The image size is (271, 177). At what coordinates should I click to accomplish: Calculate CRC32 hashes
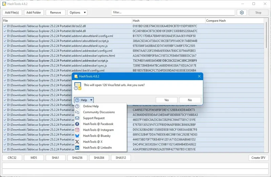pyautogui.click(x=12, y=158)
